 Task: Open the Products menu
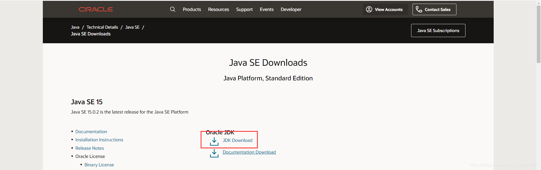(192, 9)
